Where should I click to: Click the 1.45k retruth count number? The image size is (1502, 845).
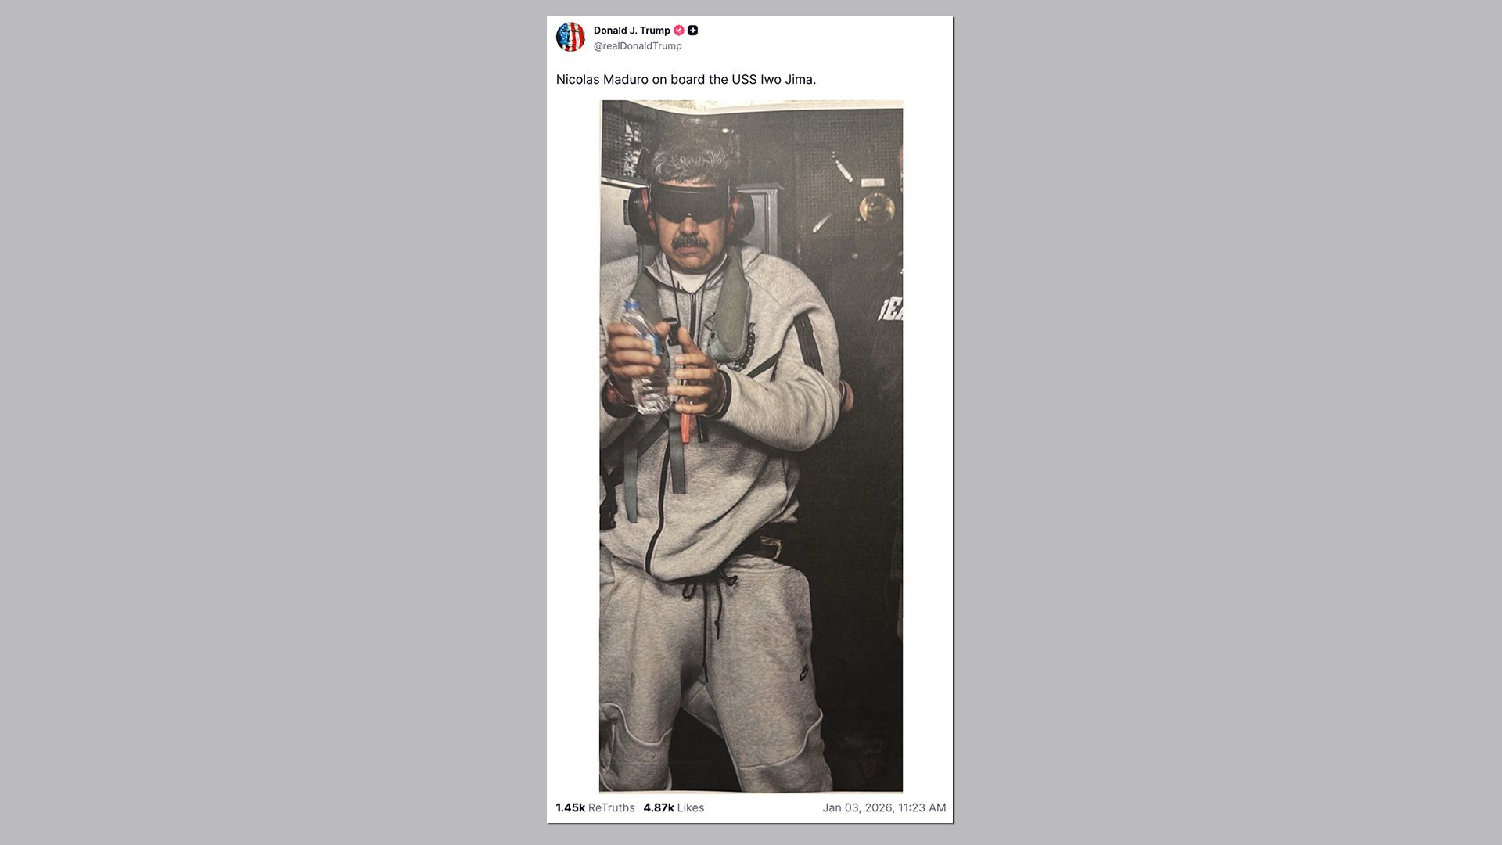[570, 807]
